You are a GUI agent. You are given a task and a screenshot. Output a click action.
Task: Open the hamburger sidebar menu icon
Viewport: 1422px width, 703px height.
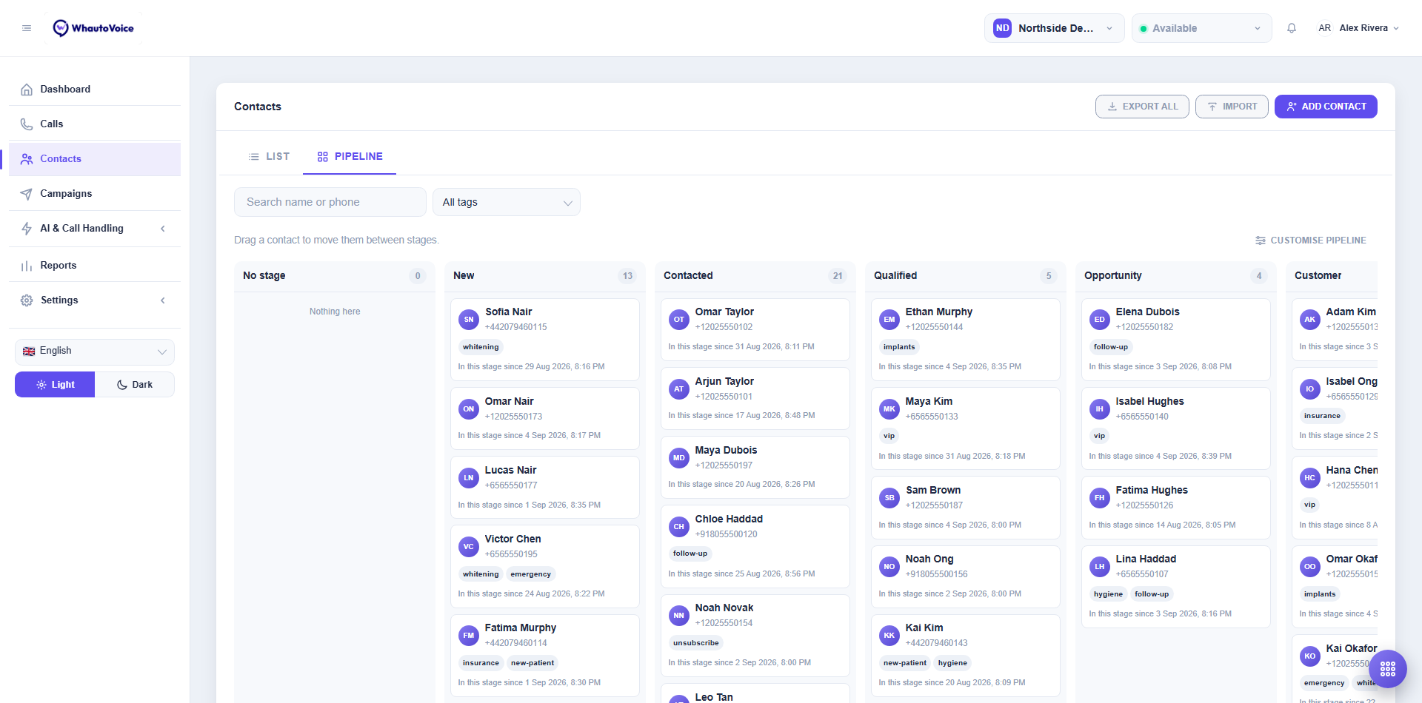pos(27,28)
